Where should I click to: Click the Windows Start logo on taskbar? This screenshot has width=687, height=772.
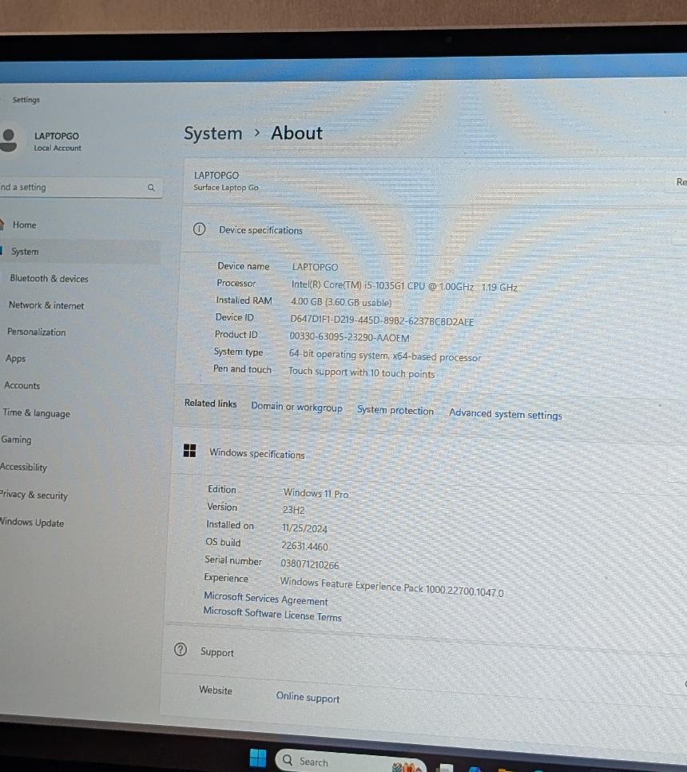258,757
